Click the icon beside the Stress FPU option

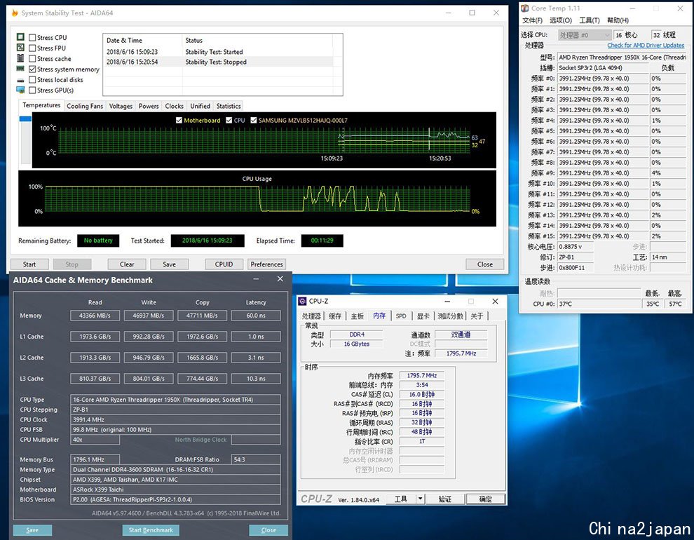pyautogui.click(x=20, y=48)
